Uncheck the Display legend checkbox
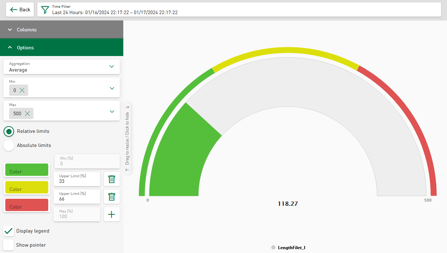The width and height of the screenshot is (447, 253). [8, 231]
